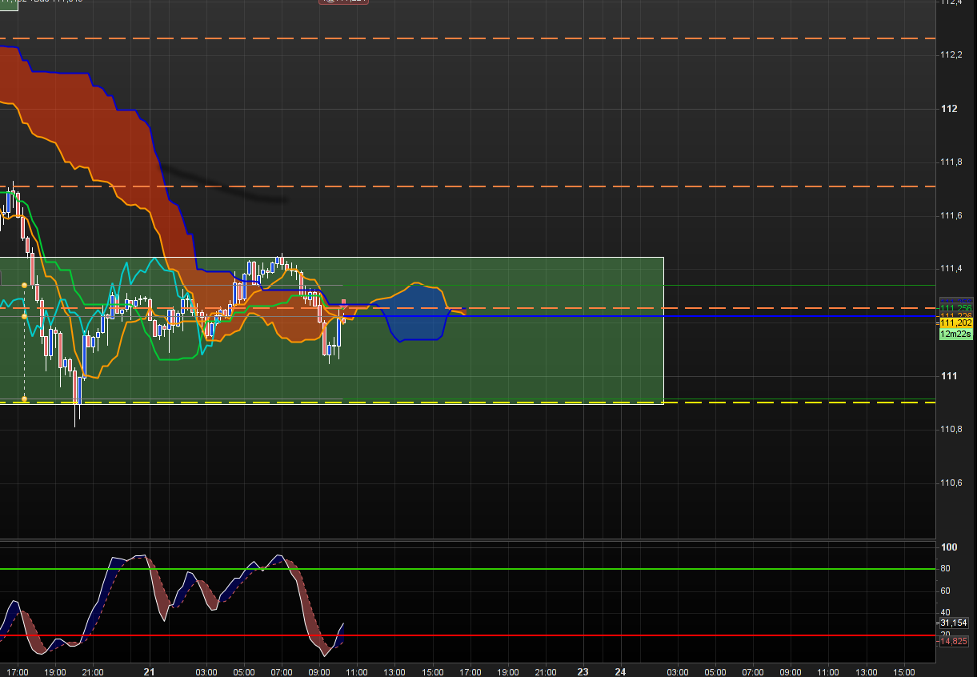This screenshot has height=677, width=977.
Task: Click the 100 level on oscillator scale
Action: (x=949, y=547)
